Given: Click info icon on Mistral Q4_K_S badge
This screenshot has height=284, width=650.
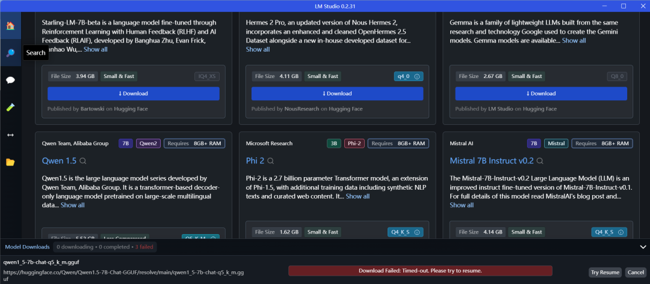Looking at the screenshot, I should pyautogui.click(x=621, y=232).
